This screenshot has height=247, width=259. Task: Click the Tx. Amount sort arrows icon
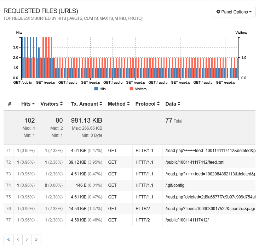coord(101,104)
